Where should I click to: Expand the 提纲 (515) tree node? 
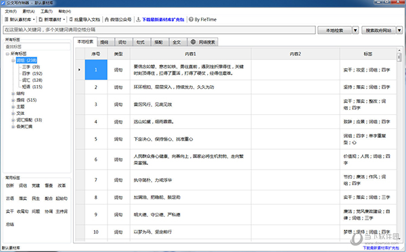13,100
